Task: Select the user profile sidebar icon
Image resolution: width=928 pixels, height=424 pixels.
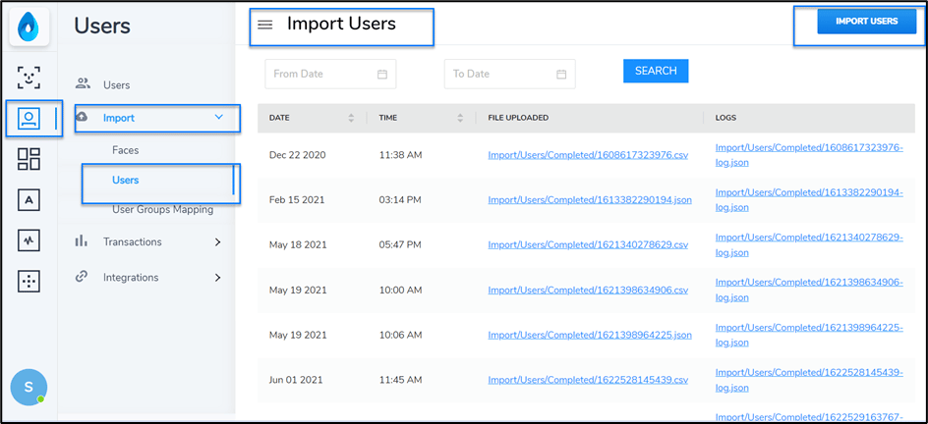Action: pyautogui.click(x=29, y=118)
